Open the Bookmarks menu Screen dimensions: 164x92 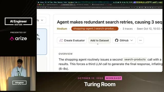(60, 2)
